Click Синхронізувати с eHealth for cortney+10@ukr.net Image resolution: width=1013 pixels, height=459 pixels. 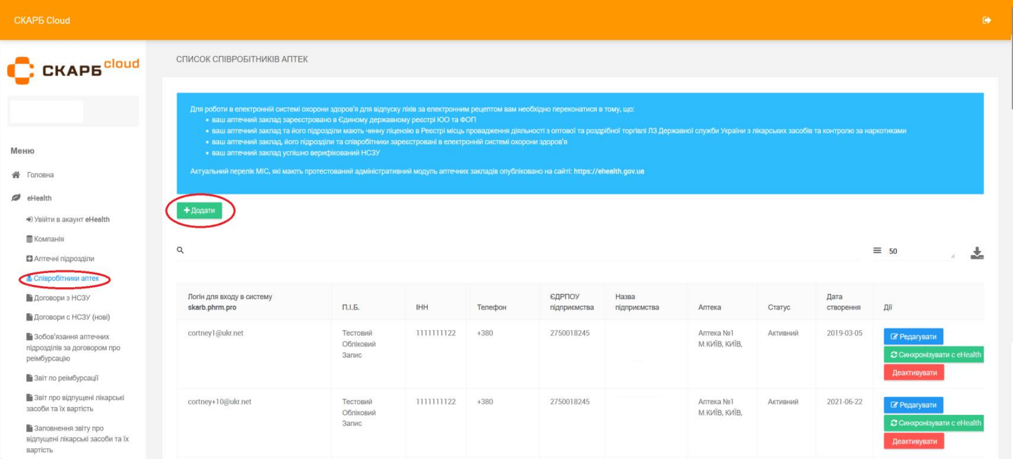click(x=934, y=423)
